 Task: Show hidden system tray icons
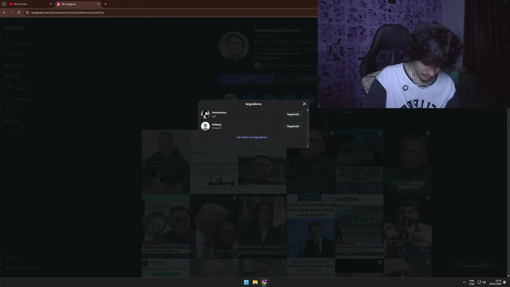click(x=464, y=282)
